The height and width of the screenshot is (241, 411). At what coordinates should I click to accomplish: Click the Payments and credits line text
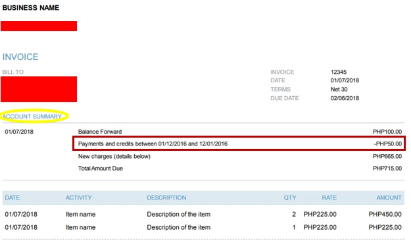153,144
